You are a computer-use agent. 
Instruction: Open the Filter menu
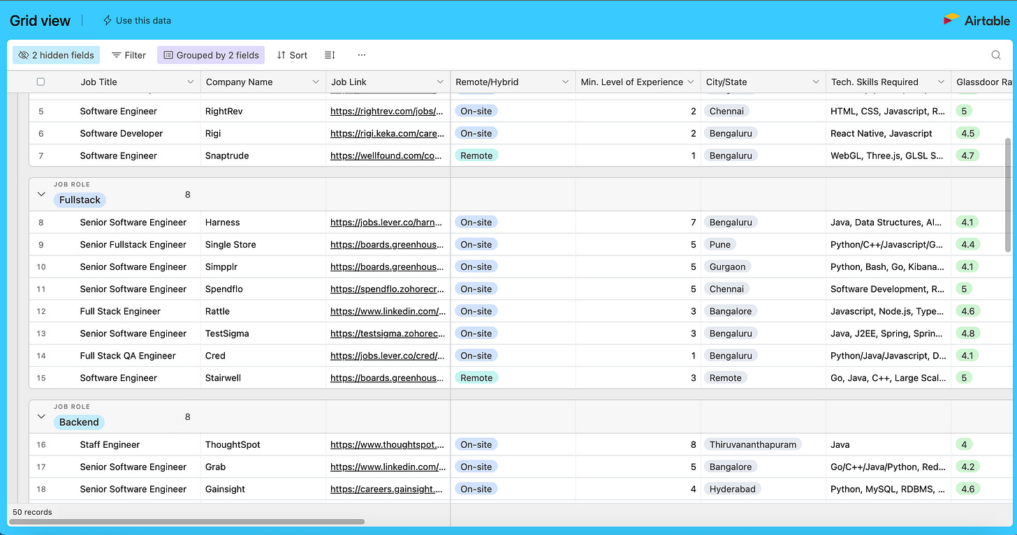pyautogui.click(x=129, y=55)
